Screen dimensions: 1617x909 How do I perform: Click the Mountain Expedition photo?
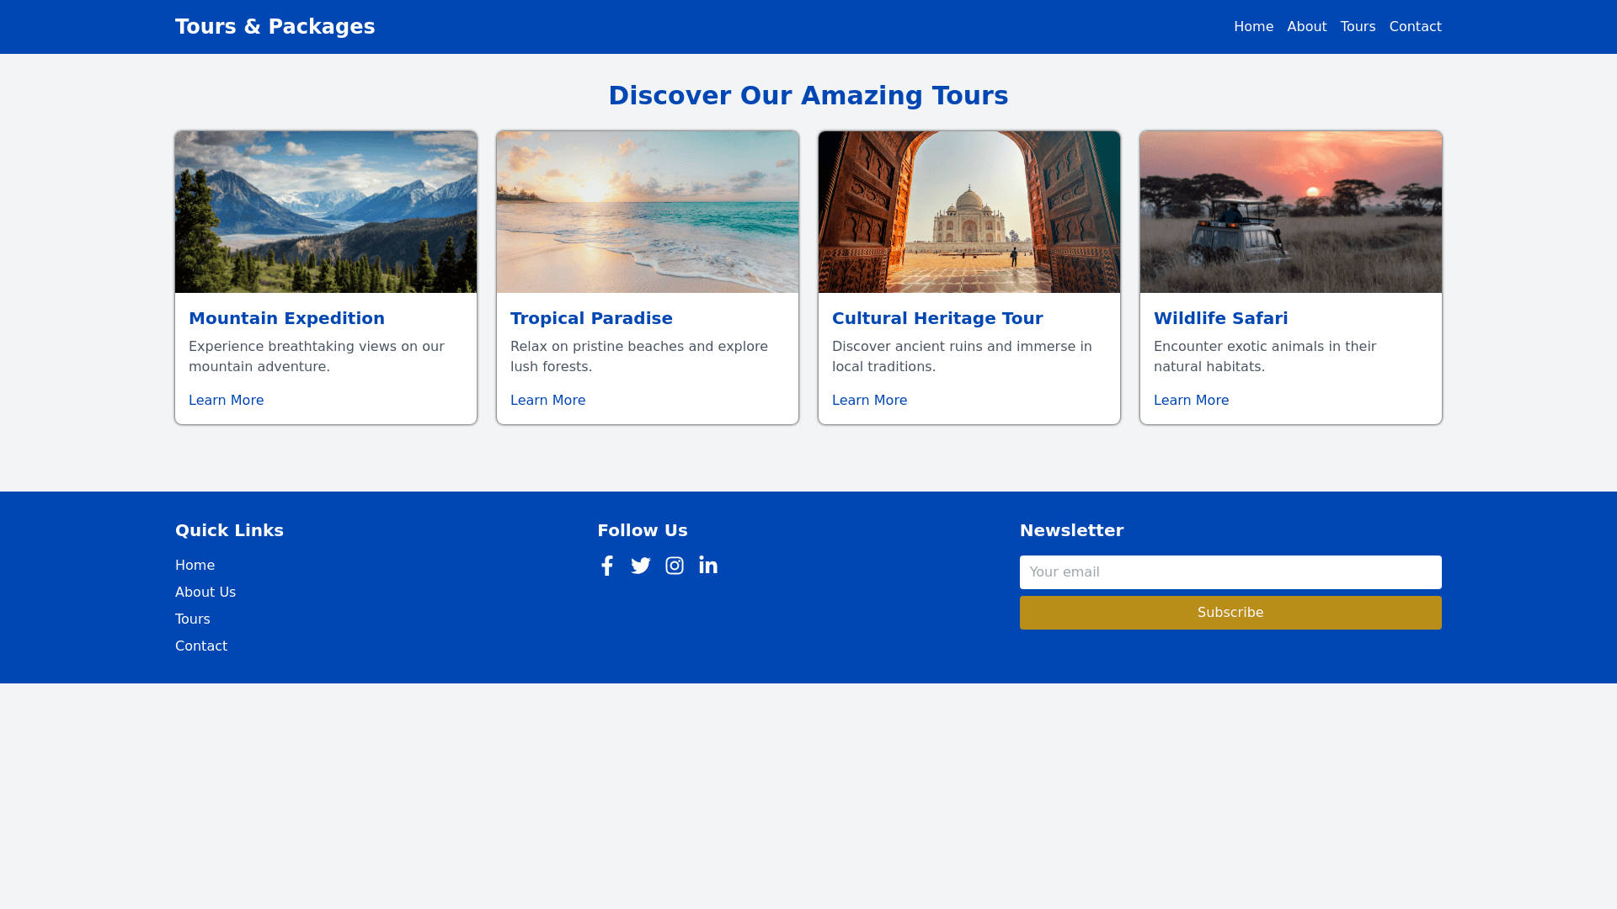pyautogui.click(x=326, y=212)
